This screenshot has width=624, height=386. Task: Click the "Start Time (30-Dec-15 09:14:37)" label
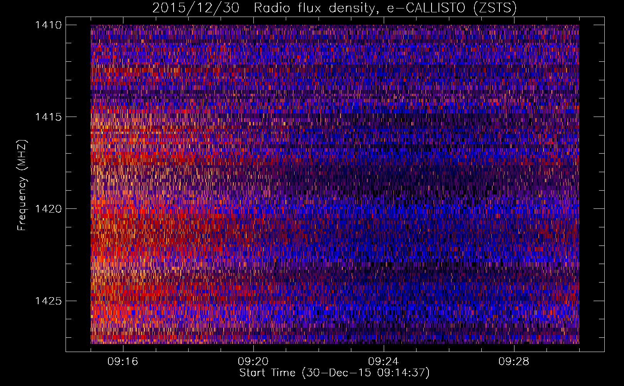click(334, 373)
